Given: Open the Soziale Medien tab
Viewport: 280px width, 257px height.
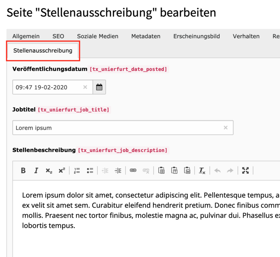Looking at the screenshot, I should tap(98, 36).
